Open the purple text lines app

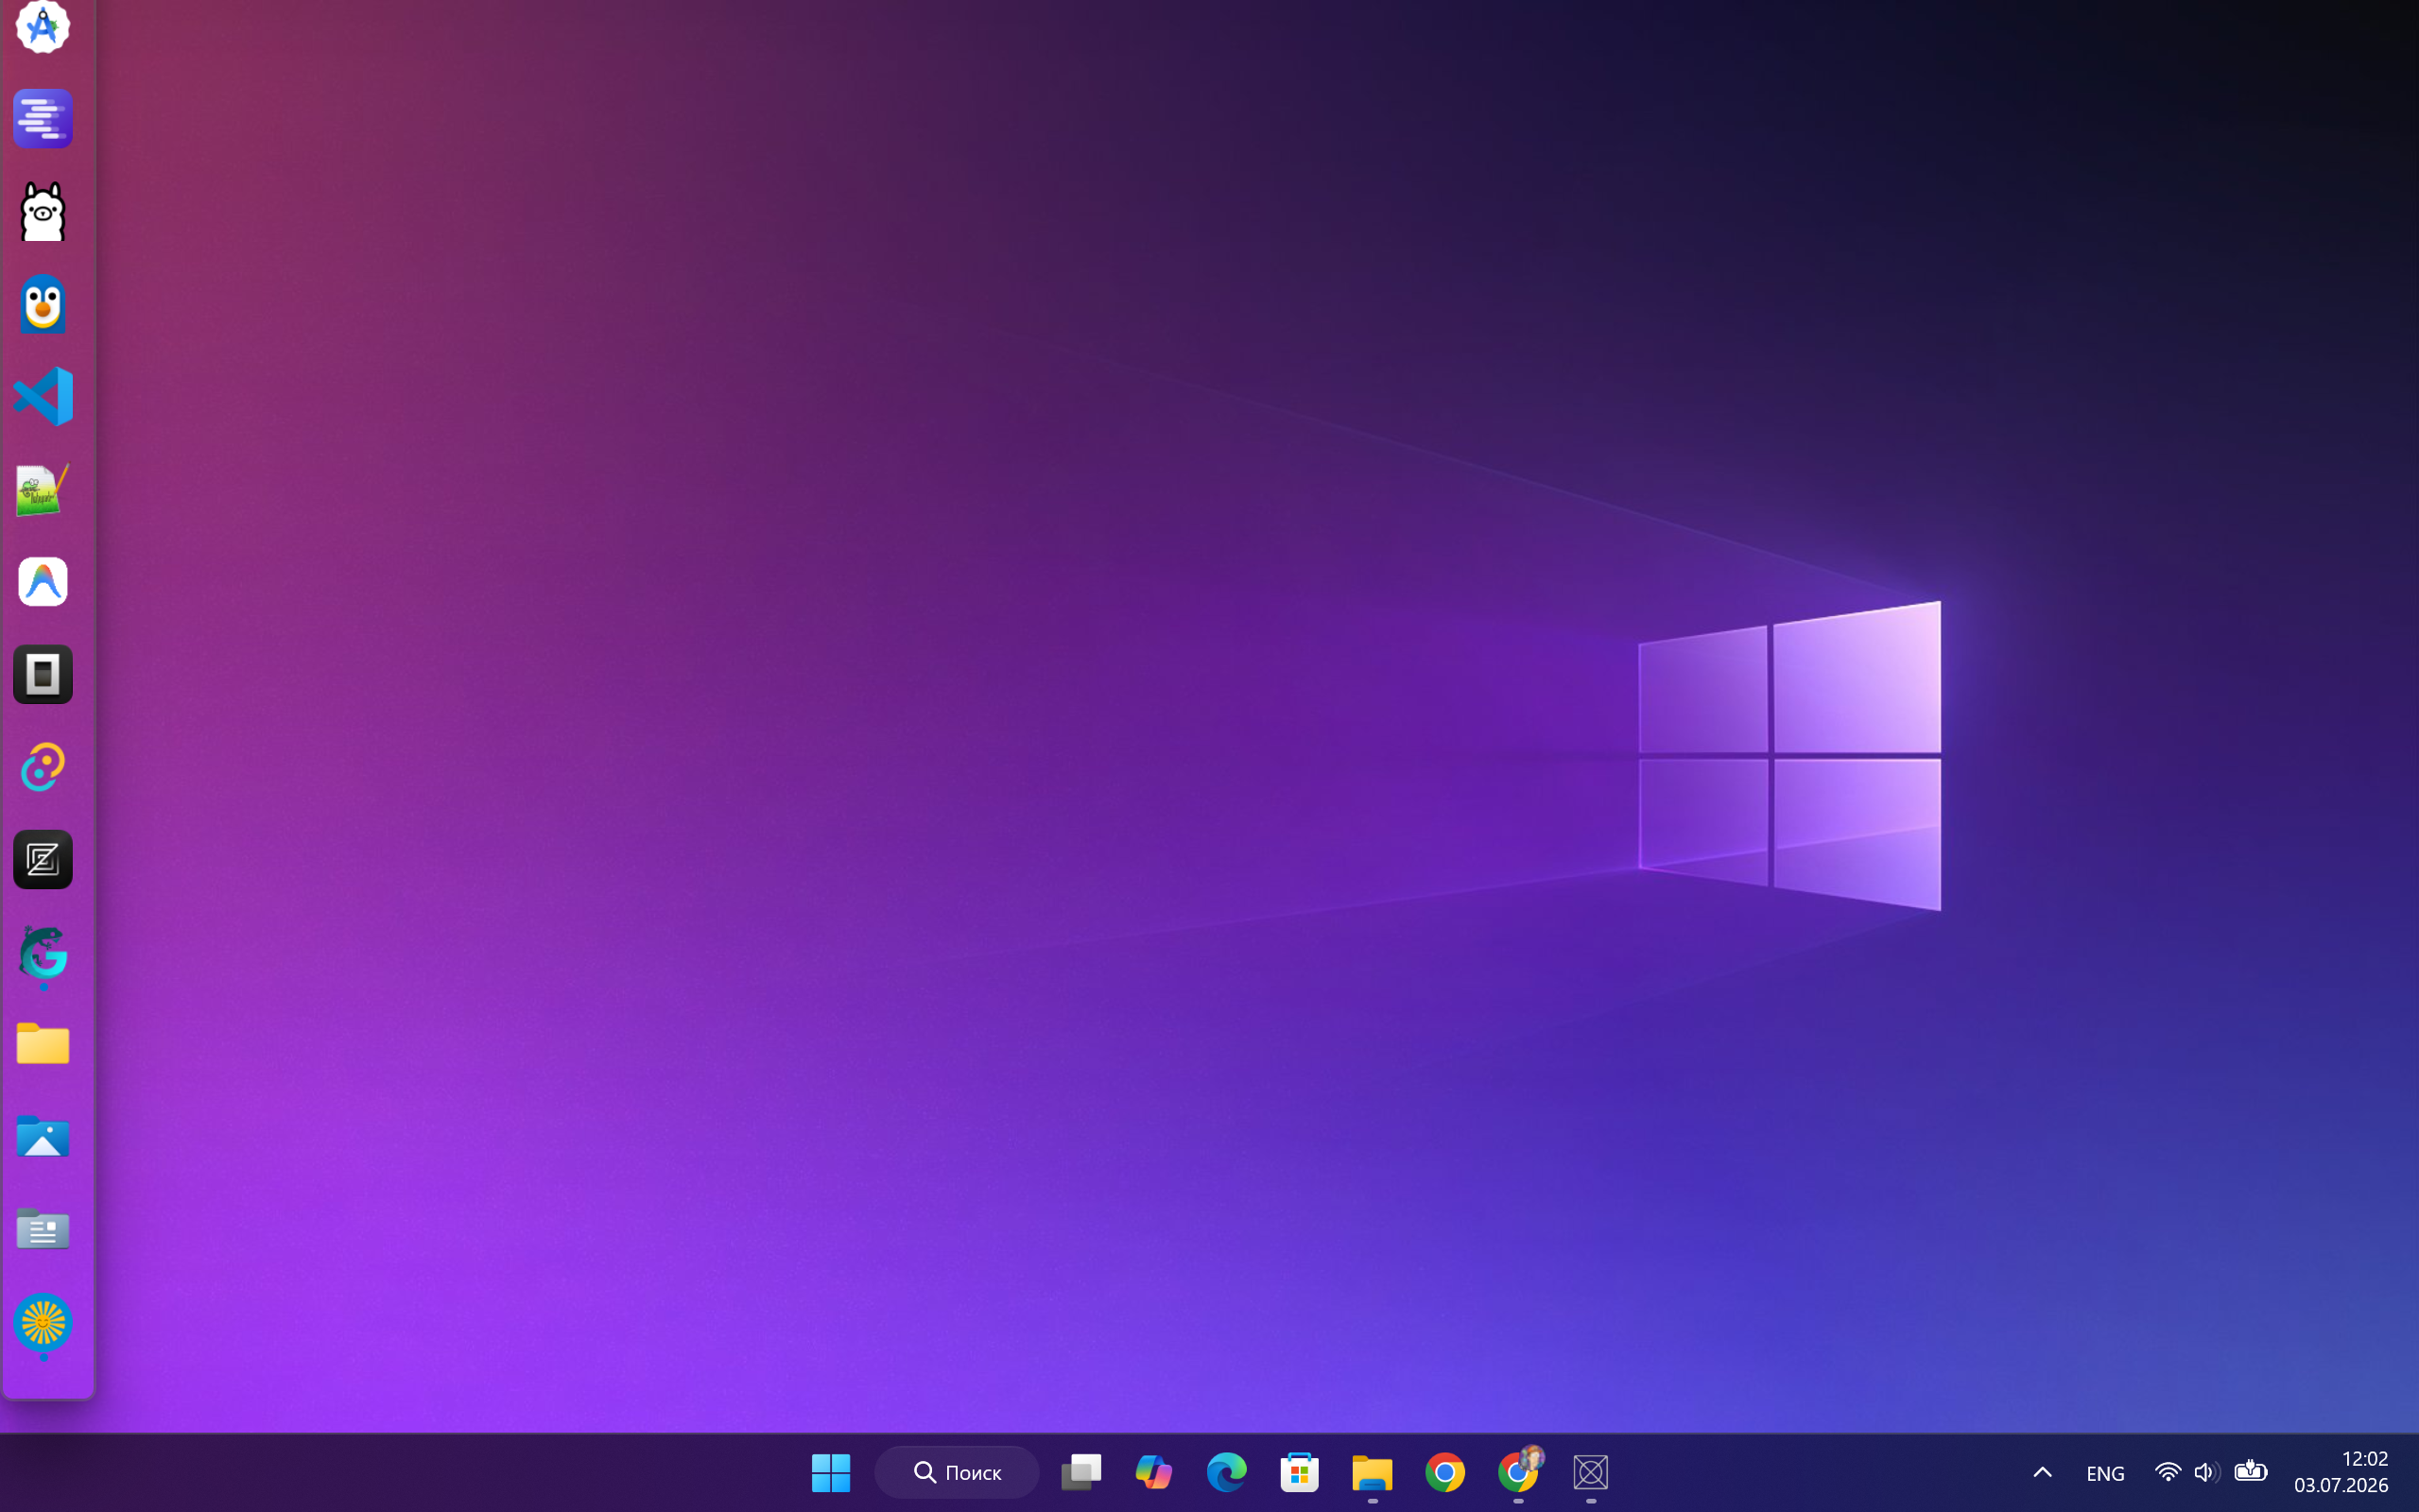coord(43,118)
